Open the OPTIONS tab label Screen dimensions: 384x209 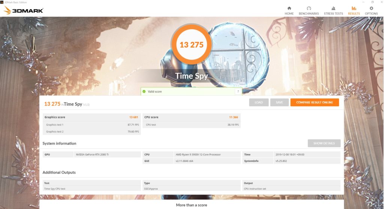click(x=371, y=14)
